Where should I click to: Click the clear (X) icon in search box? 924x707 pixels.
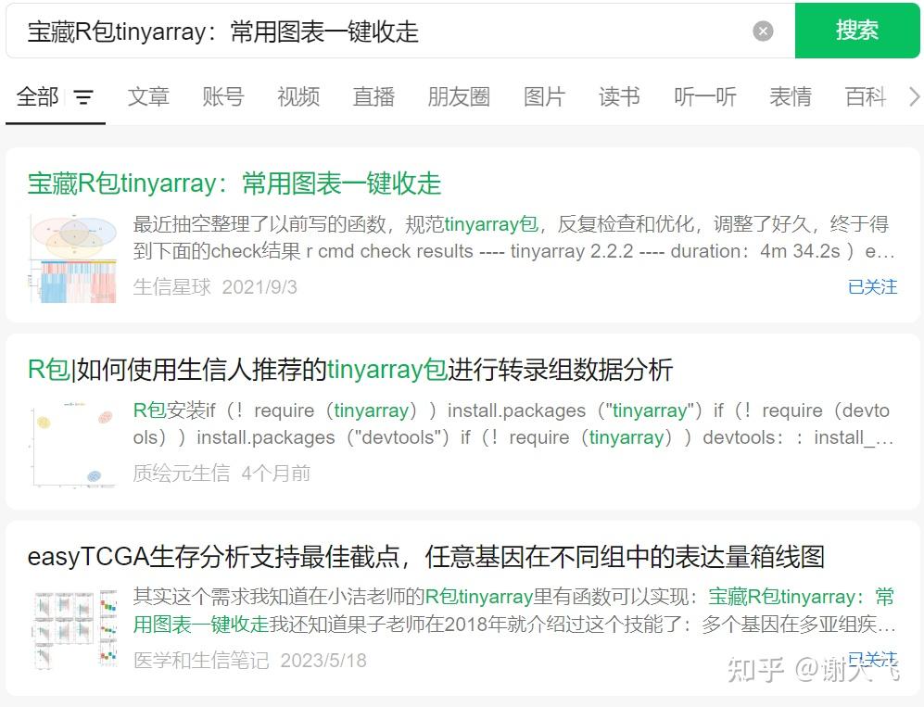[763, 31]
